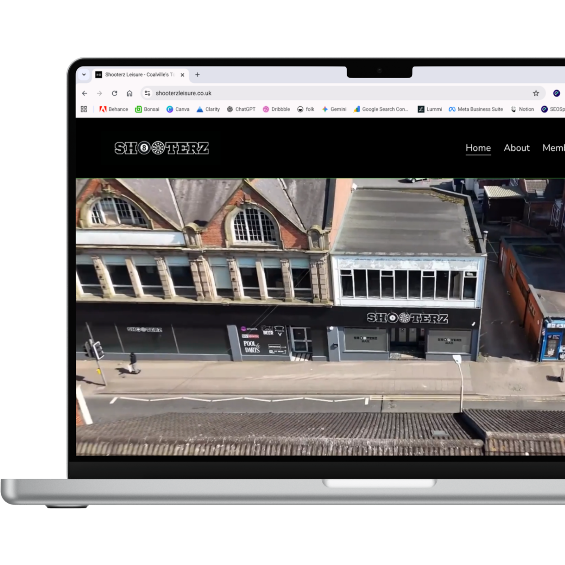
Task: Open the apps grid in bookmarks bar
Action: pos(84,109)
